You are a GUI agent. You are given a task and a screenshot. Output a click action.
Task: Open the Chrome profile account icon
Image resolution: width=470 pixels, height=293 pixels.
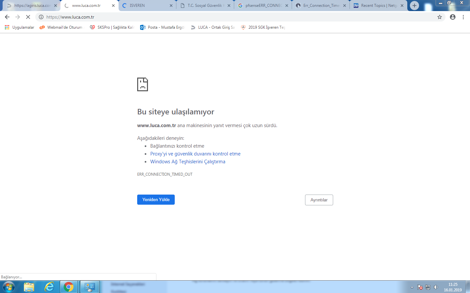point(452,17)
